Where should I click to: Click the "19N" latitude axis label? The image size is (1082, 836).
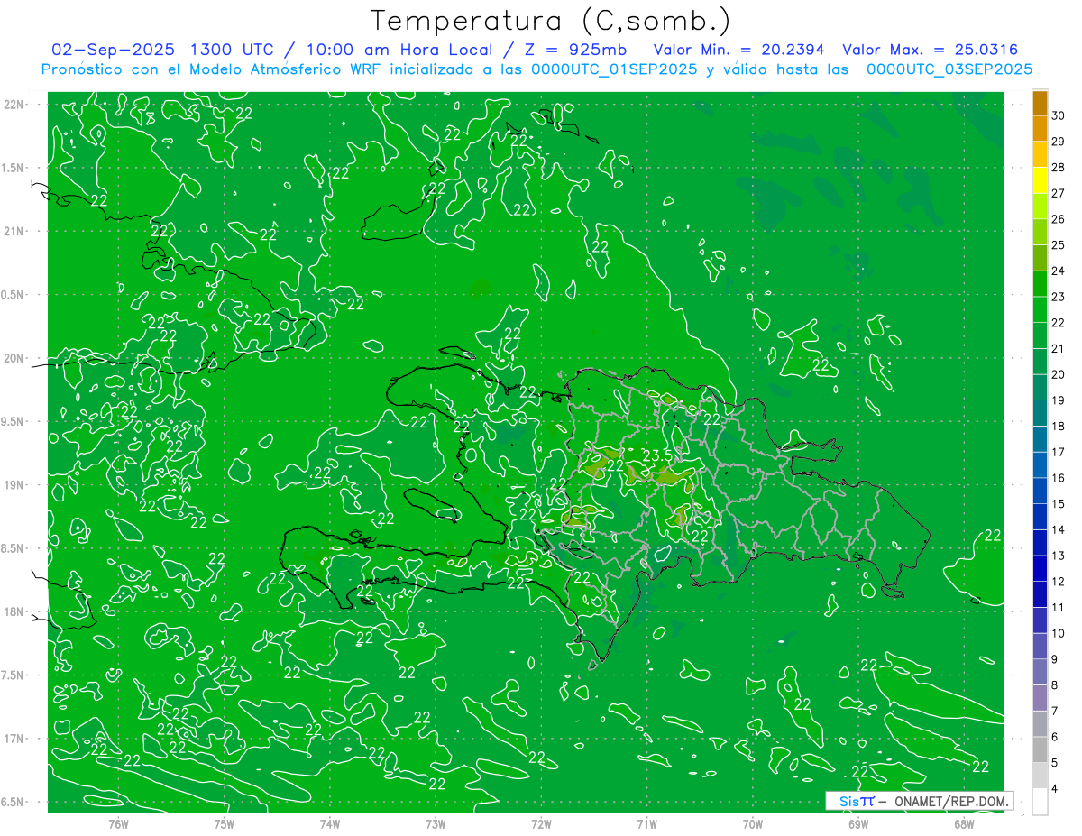coord(14,485)
